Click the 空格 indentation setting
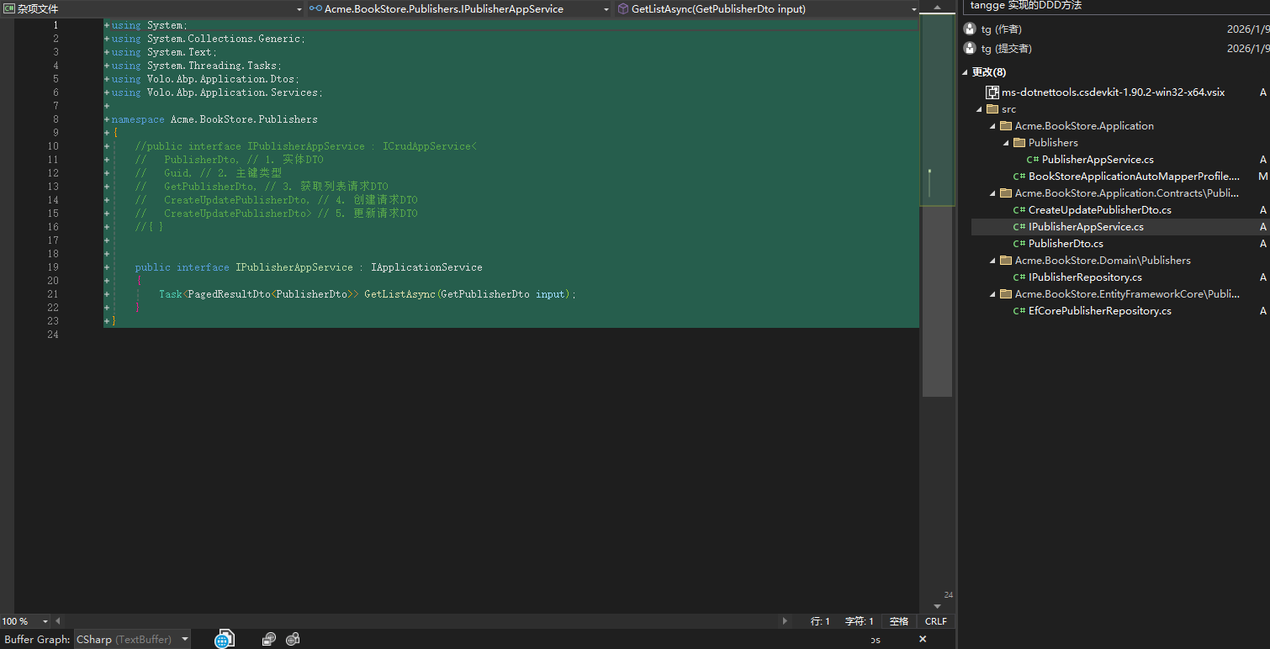This screenshot has height=649, width=1270. [x=899, y=621]
